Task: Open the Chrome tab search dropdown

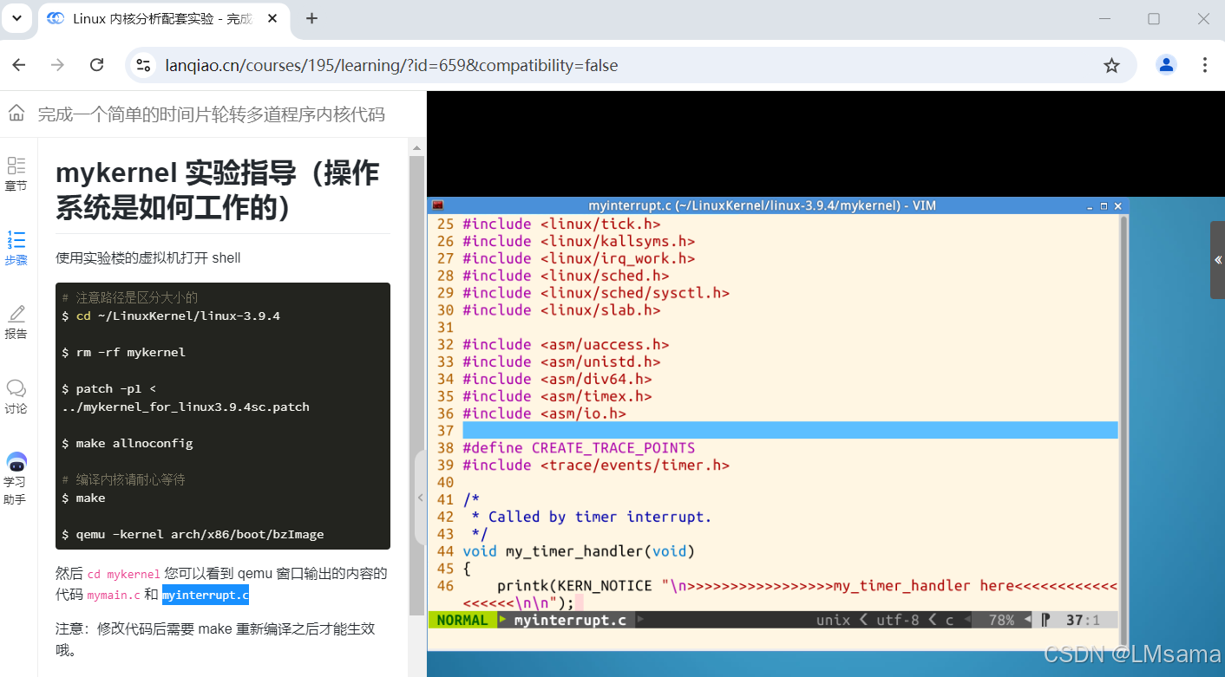Action: [x=16, y=18]
